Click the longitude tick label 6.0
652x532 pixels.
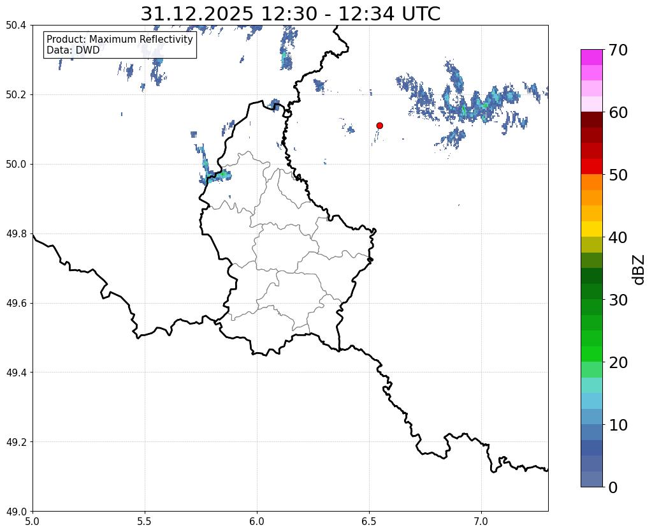[x=257, y=521]
